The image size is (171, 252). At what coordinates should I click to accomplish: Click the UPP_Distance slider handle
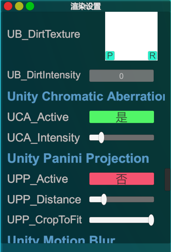[x=104, y=199]
